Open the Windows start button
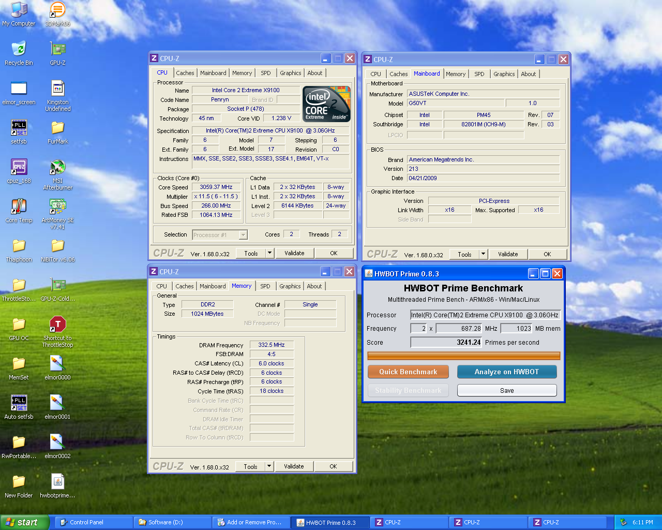Screen dimensions: 662x530 coord(25,522)
